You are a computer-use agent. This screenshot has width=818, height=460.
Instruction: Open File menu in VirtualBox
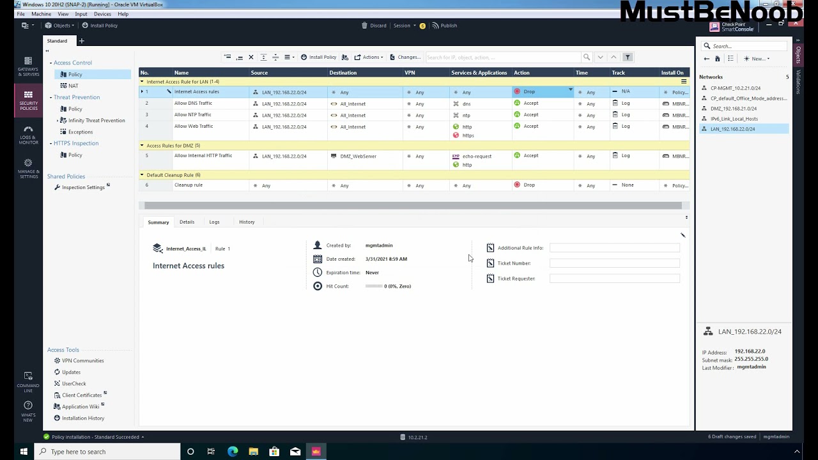coord(21,13)
